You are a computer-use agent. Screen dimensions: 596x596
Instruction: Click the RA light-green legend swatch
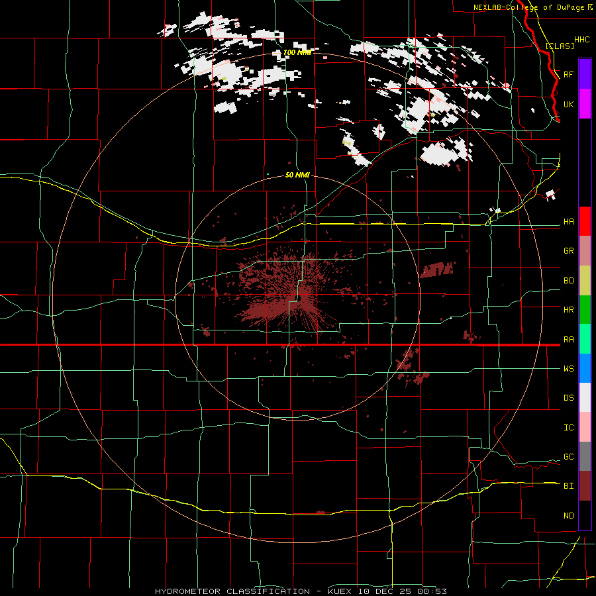[585, 339]
